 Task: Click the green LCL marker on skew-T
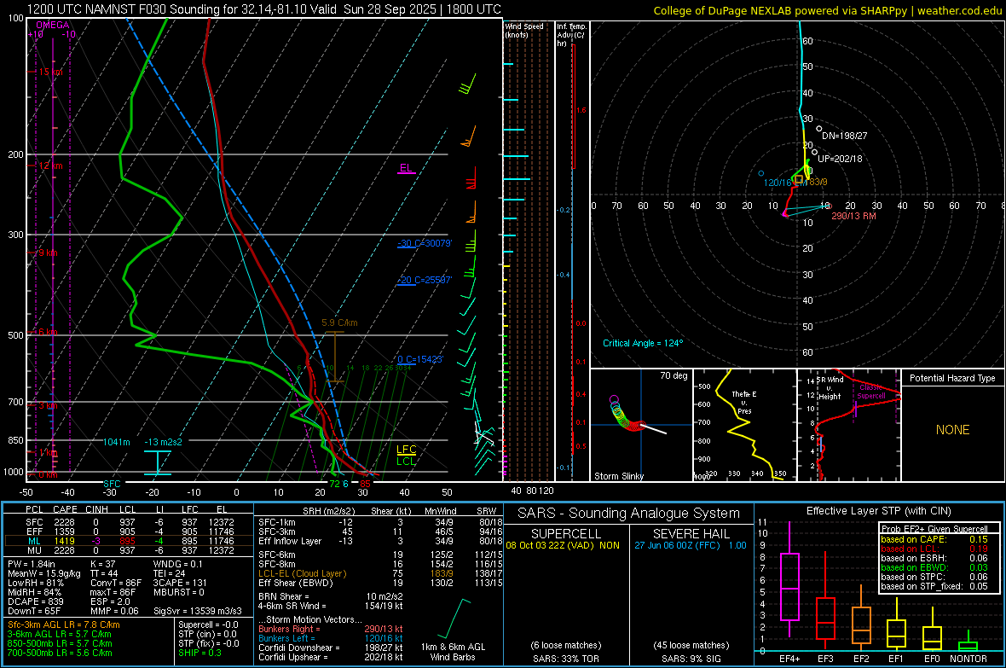pyautogui.click(x=406, y=461)
